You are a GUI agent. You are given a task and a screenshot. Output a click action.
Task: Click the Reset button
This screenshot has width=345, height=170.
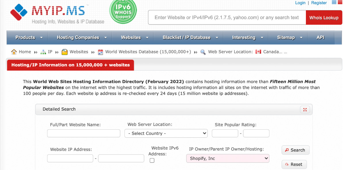[294, 165]
